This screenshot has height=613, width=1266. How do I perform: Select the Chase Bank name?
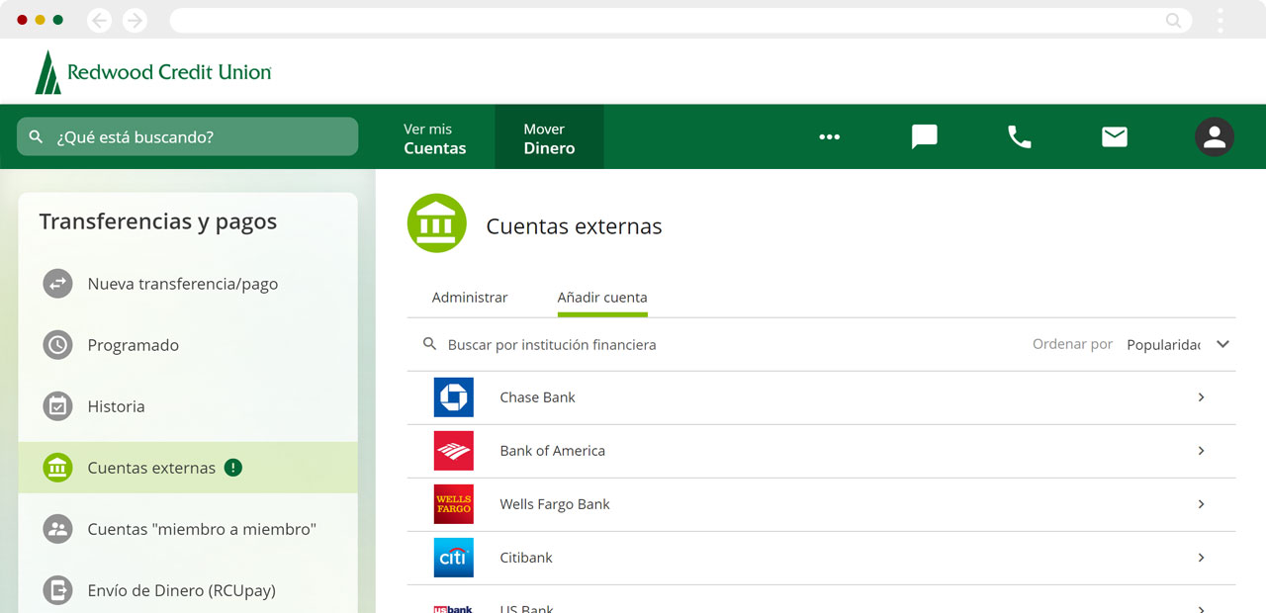[537, 397]
